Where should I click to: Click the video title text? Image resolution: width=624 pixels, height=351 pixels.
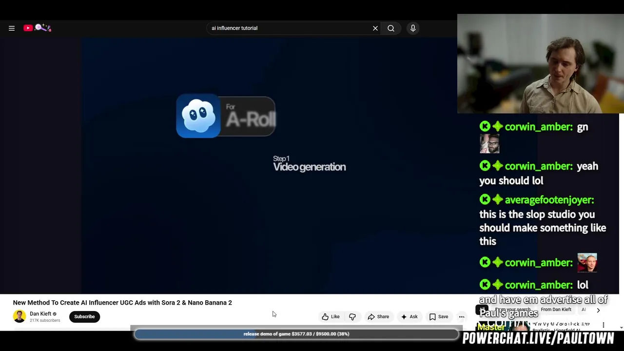[122, 303]
